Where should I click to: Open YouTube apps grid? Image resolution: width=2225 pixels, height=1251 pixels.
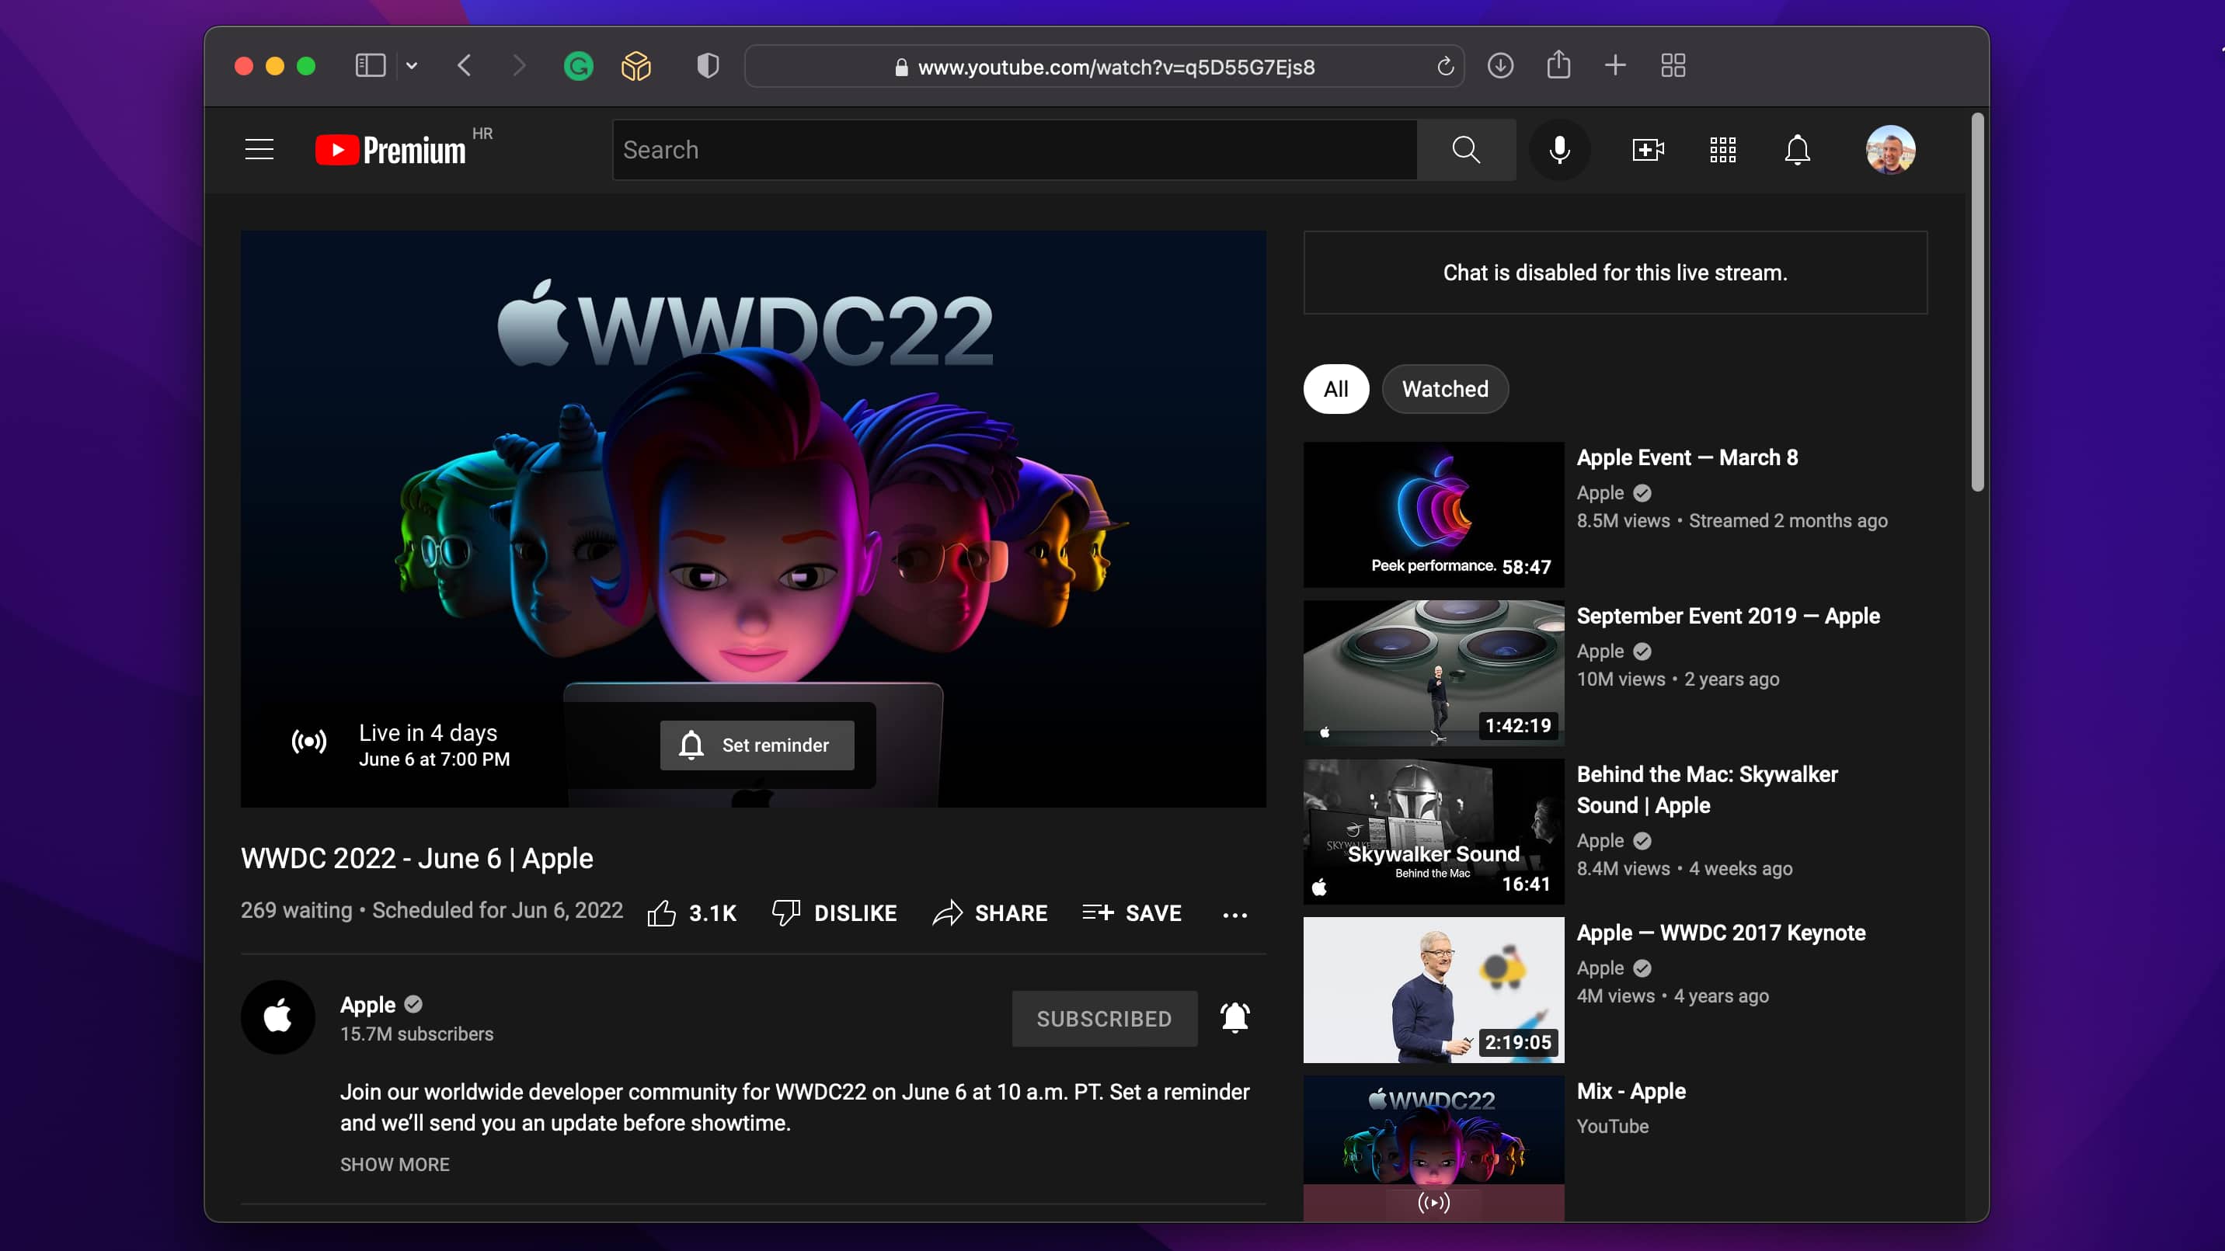(1722, 149)
